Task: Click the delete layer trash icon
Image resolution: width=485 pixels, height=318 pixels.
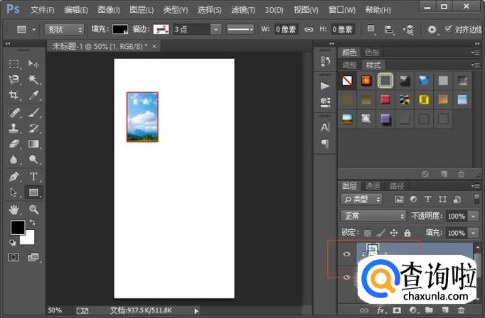Action: 460,310
